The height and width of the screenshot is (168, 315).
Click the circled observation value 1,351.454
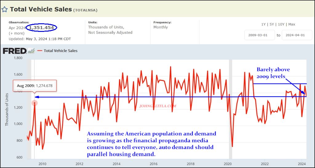pyautogui.click(x=42, y=28)
